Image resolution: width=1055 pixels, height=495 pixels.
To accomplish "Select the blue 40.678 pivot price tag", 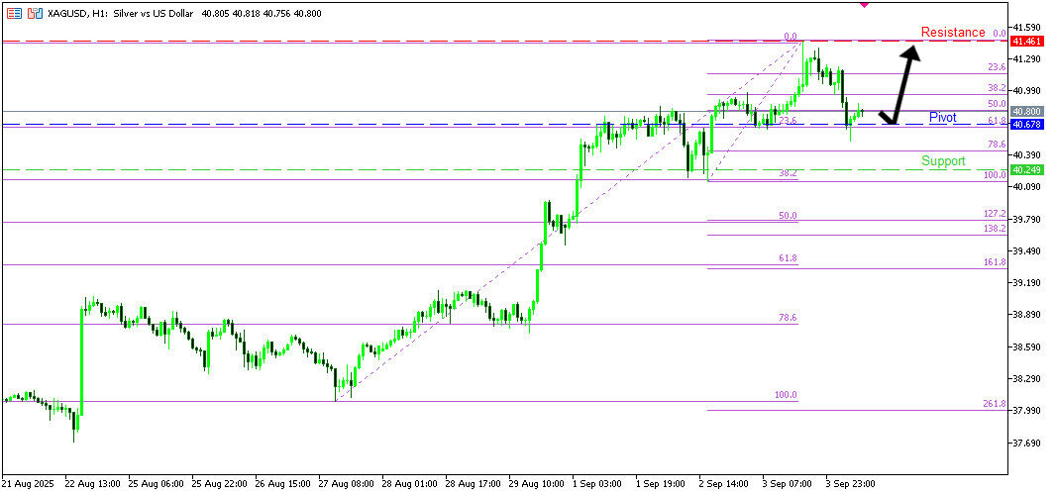I will tap(1025, 125).
